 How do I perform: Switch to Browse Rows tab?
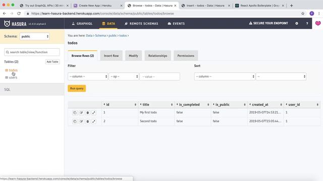coord(83,56)
